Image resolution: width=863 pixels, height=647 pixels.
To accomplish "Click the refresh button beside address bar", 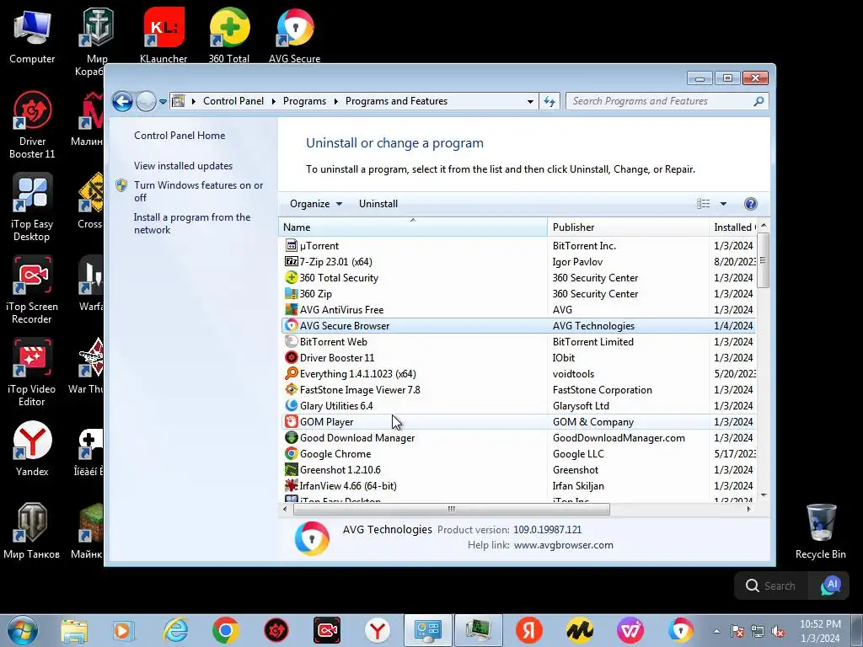I will [549, 101].
